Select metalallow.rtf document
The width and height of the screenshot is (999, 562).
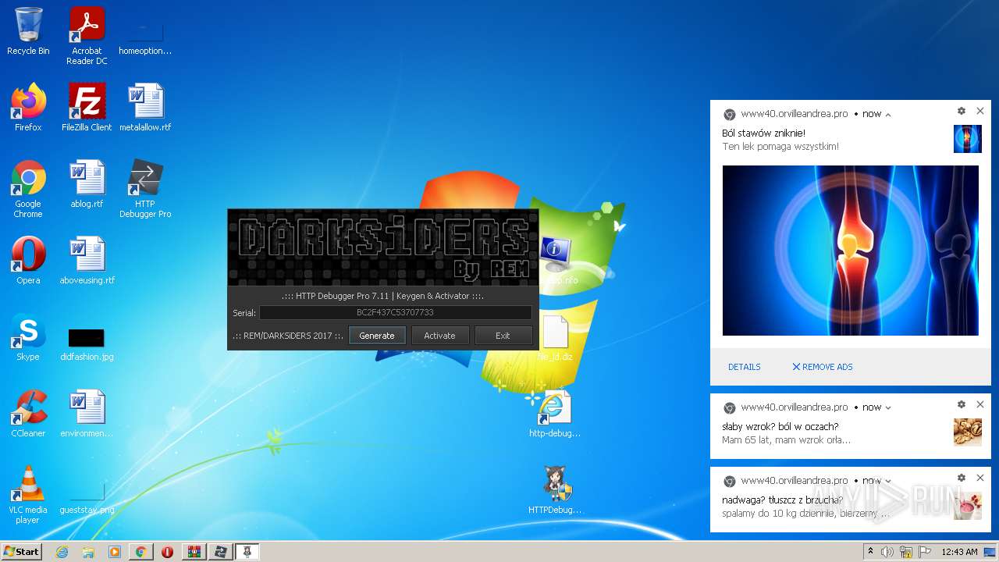[145, 107]
